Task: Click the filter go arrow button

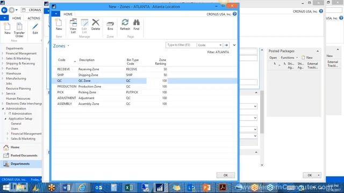Action: 226,45
